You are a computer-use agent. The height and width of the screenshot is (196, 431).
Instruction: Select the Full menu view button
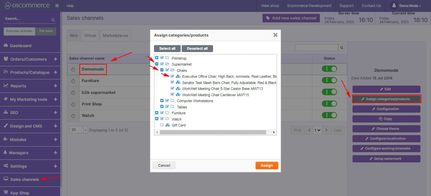46,31
